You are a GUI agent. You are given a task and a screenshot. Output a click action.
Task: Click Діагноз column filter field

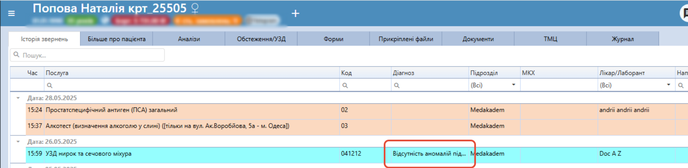[x=430, y=85]
